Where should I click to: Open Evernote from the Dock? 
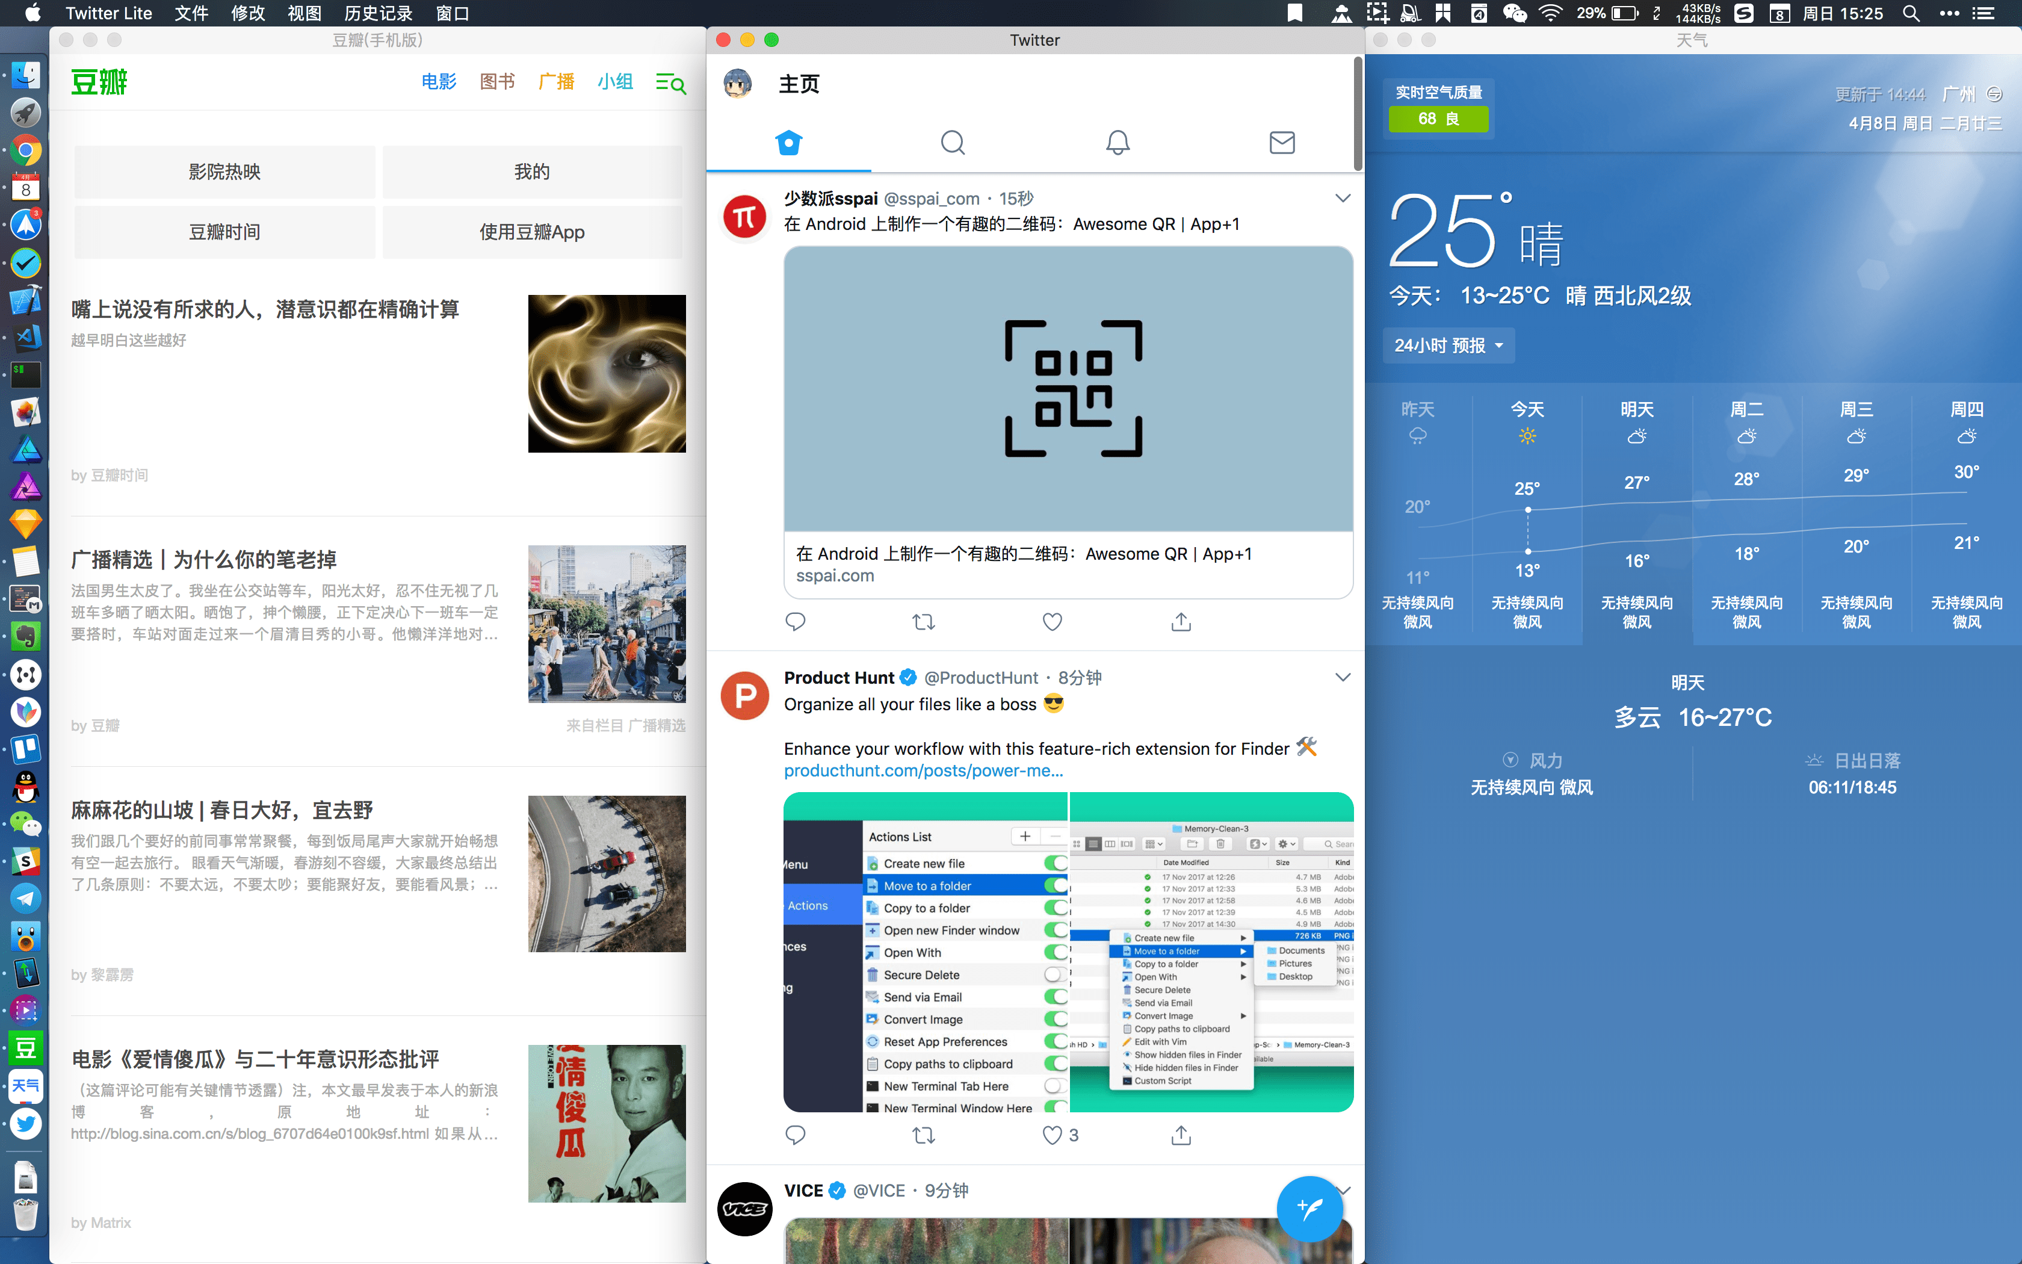(26, 637)
